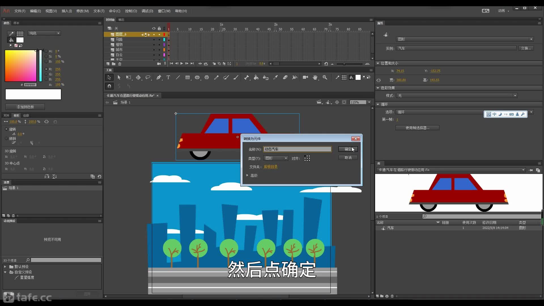Expand the 默认预设 folder
544x306 pixels.
tap(5, 267)
